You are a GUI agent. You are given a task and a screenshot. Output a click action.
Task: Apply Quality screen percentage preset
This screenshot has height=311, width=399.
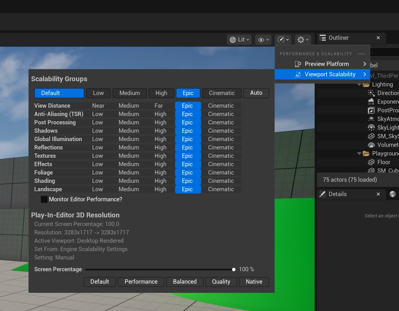pyautogui.click(x=221, y=282)
